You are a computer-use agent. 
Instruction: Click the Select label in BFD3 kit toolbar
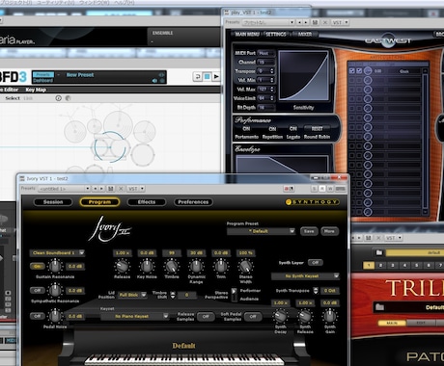click(13, 98)
